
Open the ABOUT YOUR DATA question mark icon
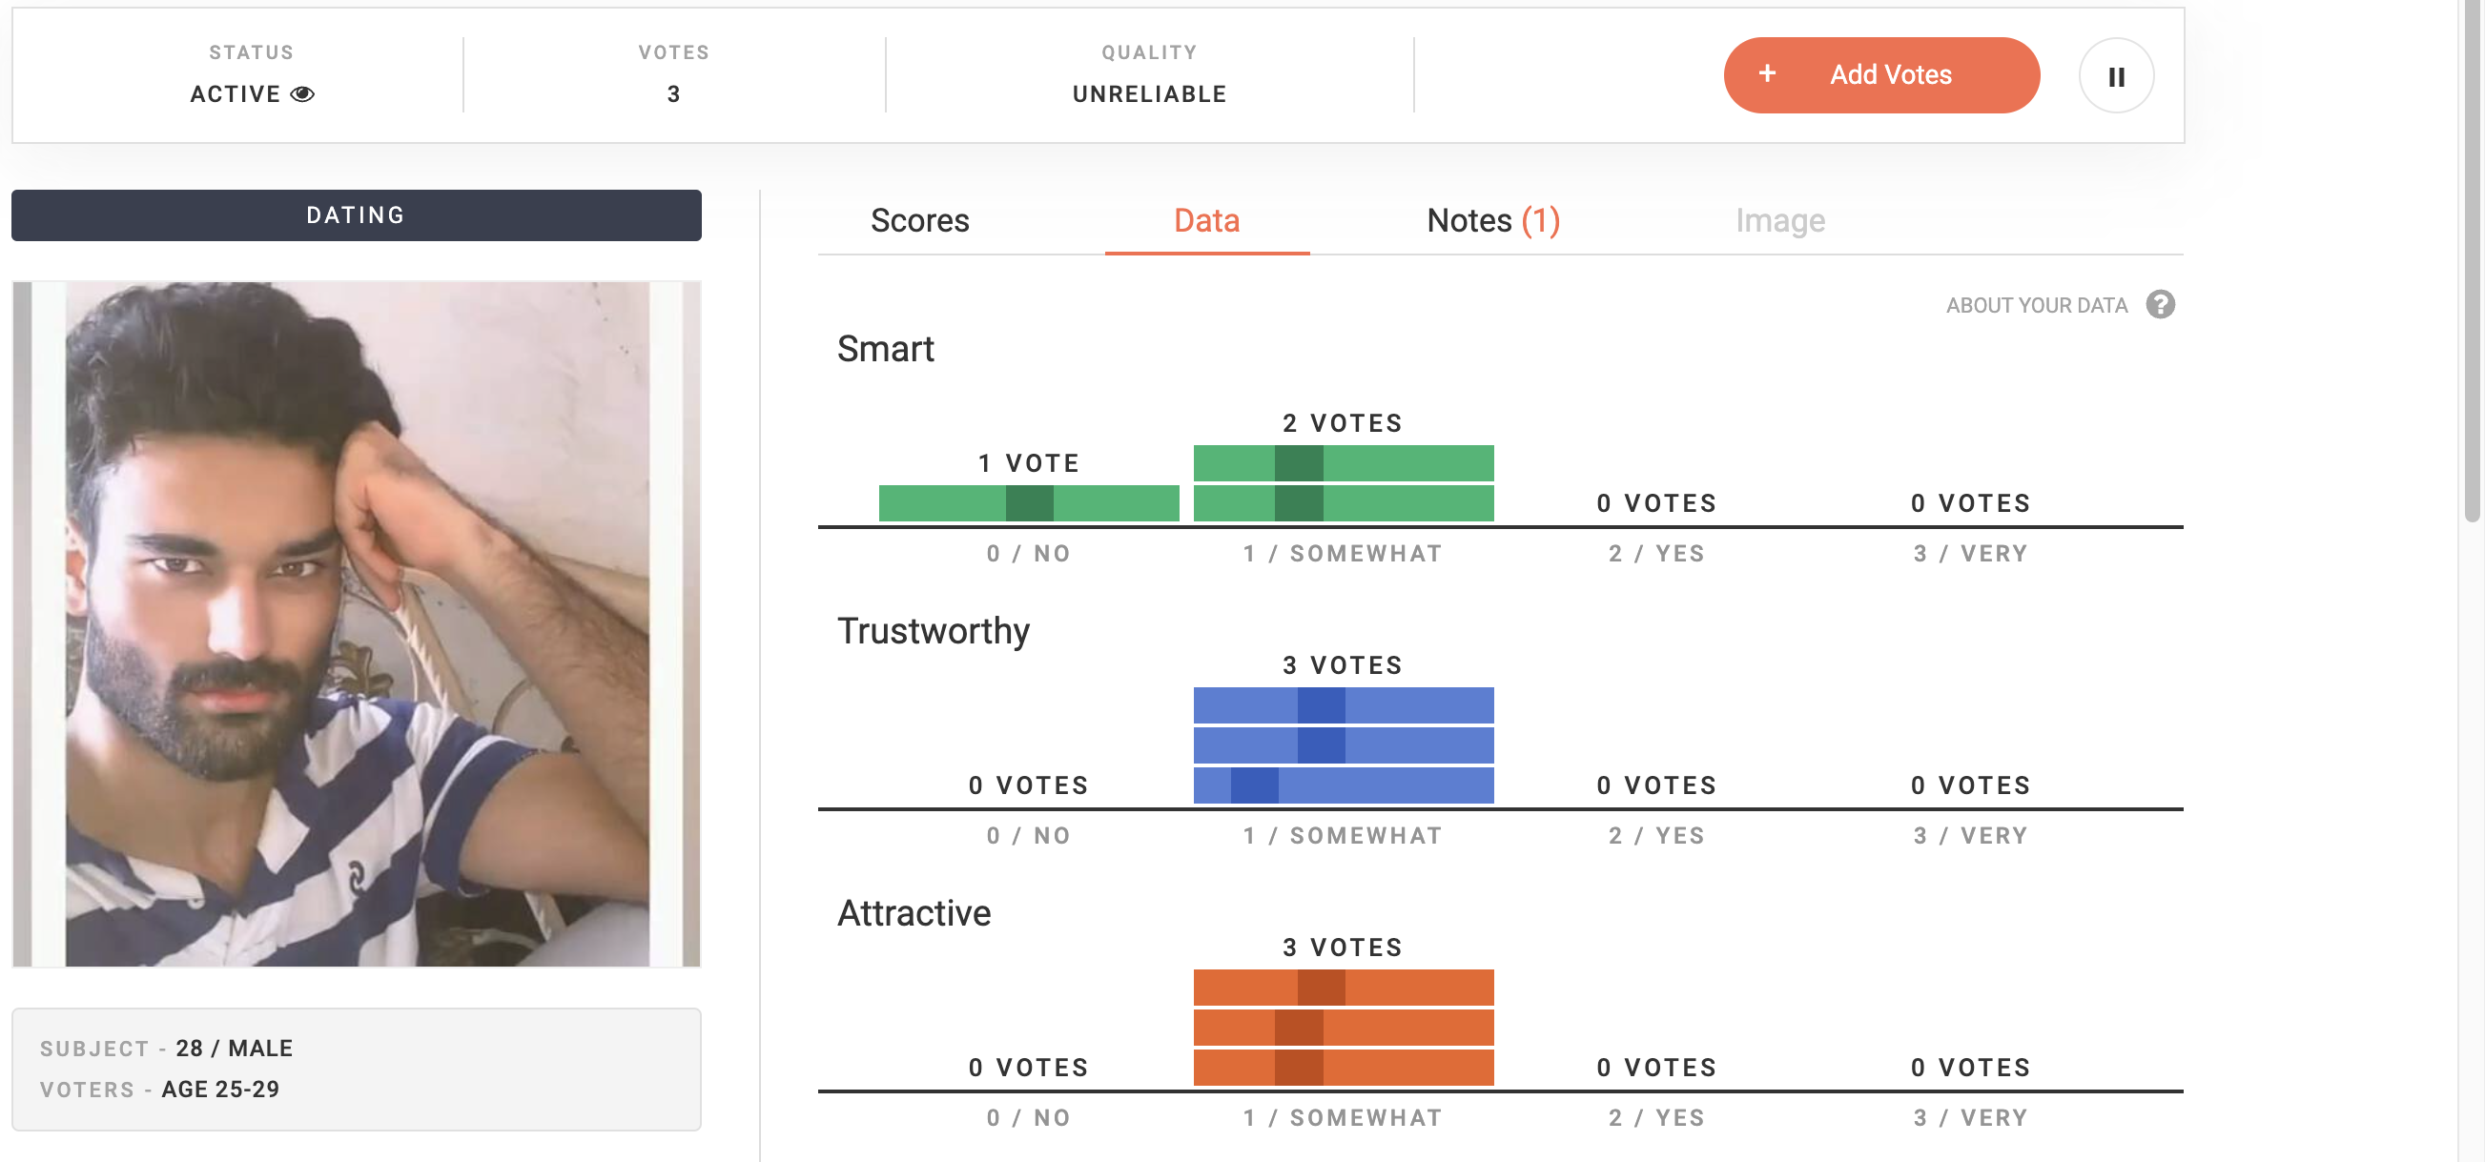2160,305
